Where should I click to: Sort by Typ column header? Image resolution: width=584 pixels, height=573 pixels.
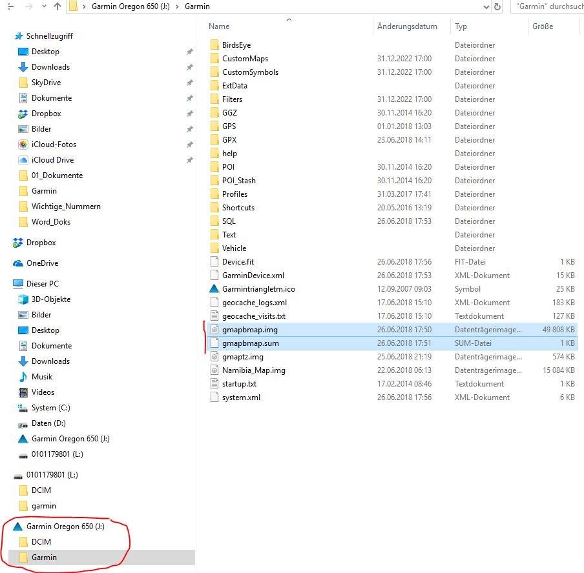tap(461, 26)
